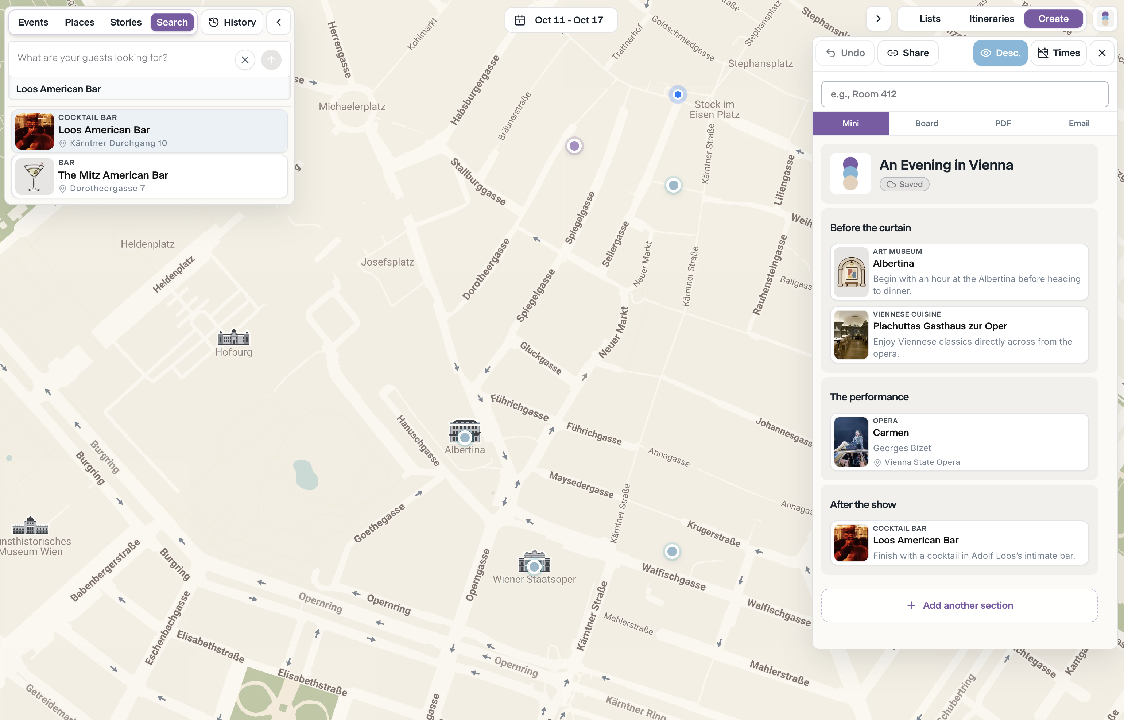The width and height of the screenshot is (1124, 720).
Task: Collapse the left panel with the chevron
Action: 279,22
